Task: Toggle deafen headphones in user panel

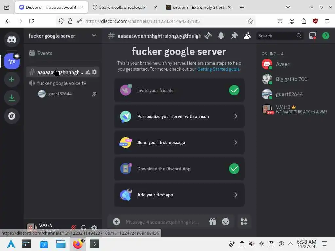Action: (84, 227)
